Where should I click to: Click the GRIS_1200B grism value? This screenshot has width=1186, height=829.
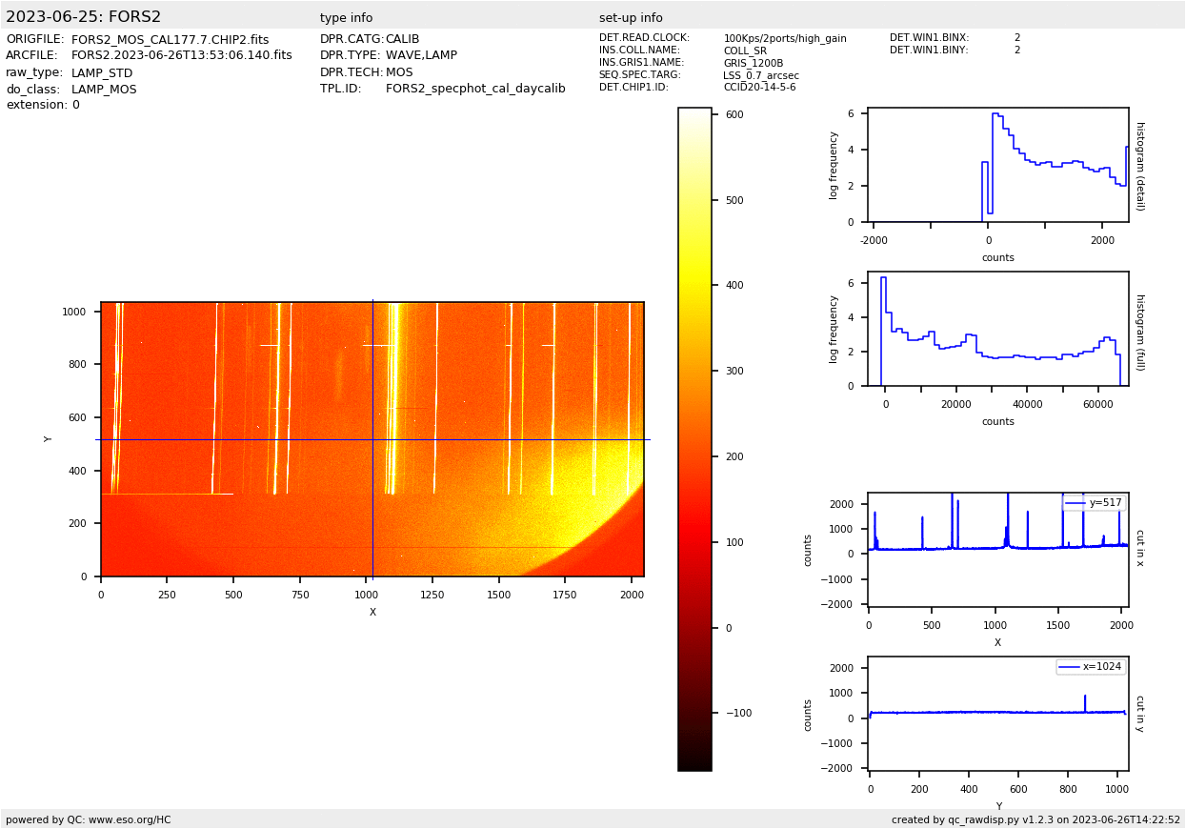point(753,63)
